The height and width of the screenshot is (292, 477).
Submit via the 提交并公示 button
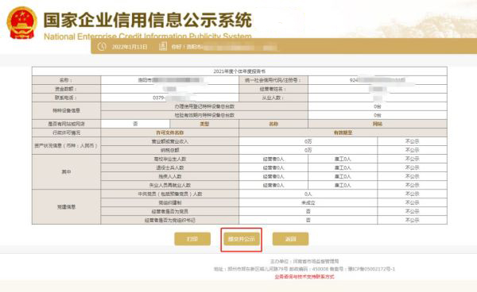coord(241,239)
